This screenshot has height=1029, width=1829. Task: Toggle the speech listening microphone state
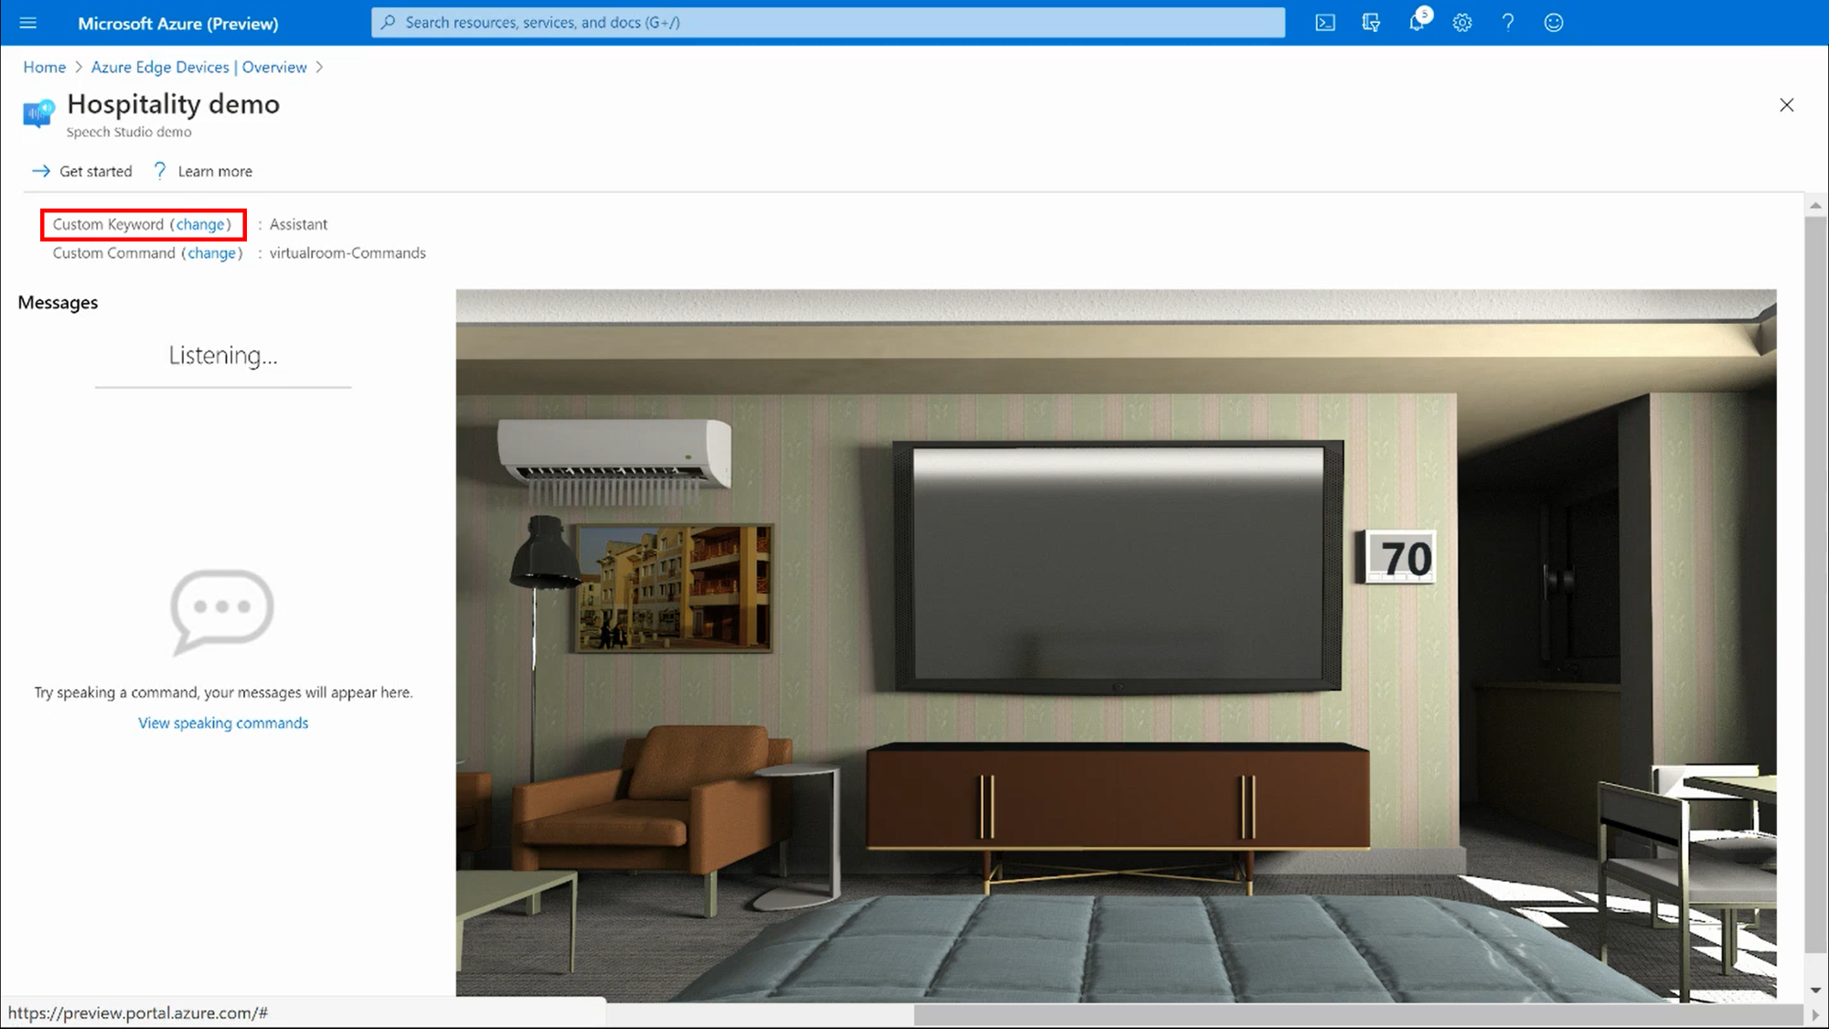tap(222, 354)
